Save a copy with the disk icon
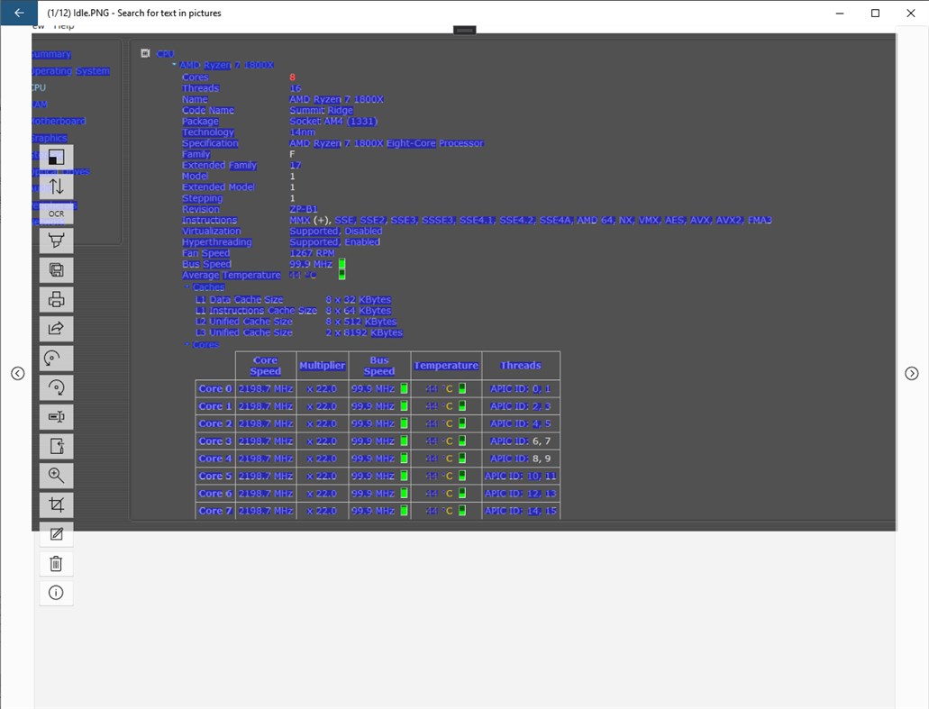Image resolution: width=929 pixels, height=709 pixels. point(56,270)
